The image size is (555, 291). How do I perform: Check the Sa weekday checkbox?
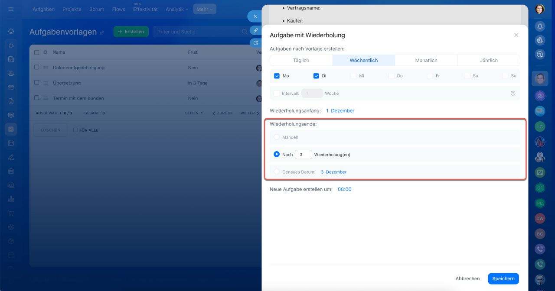467,76
